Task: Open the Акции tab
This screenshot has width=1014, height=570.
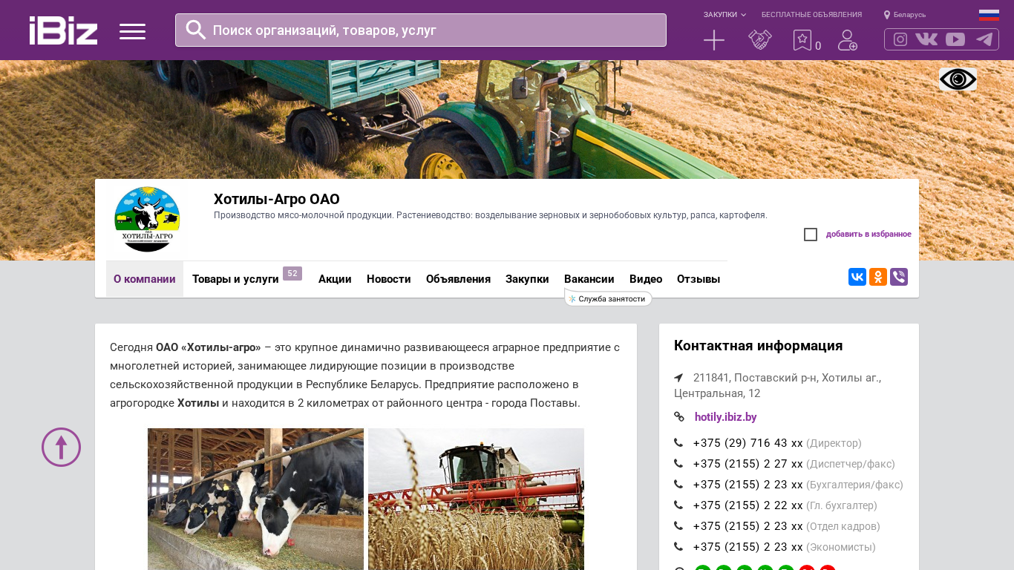Action: (335, 279)
